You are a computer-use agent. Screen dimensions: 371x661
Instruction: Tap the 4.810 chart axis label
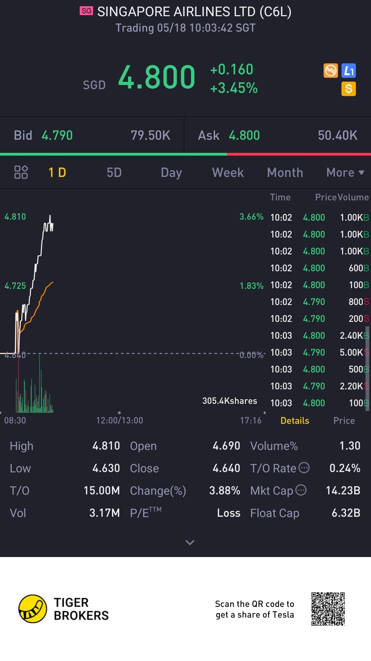click(15, 217)
